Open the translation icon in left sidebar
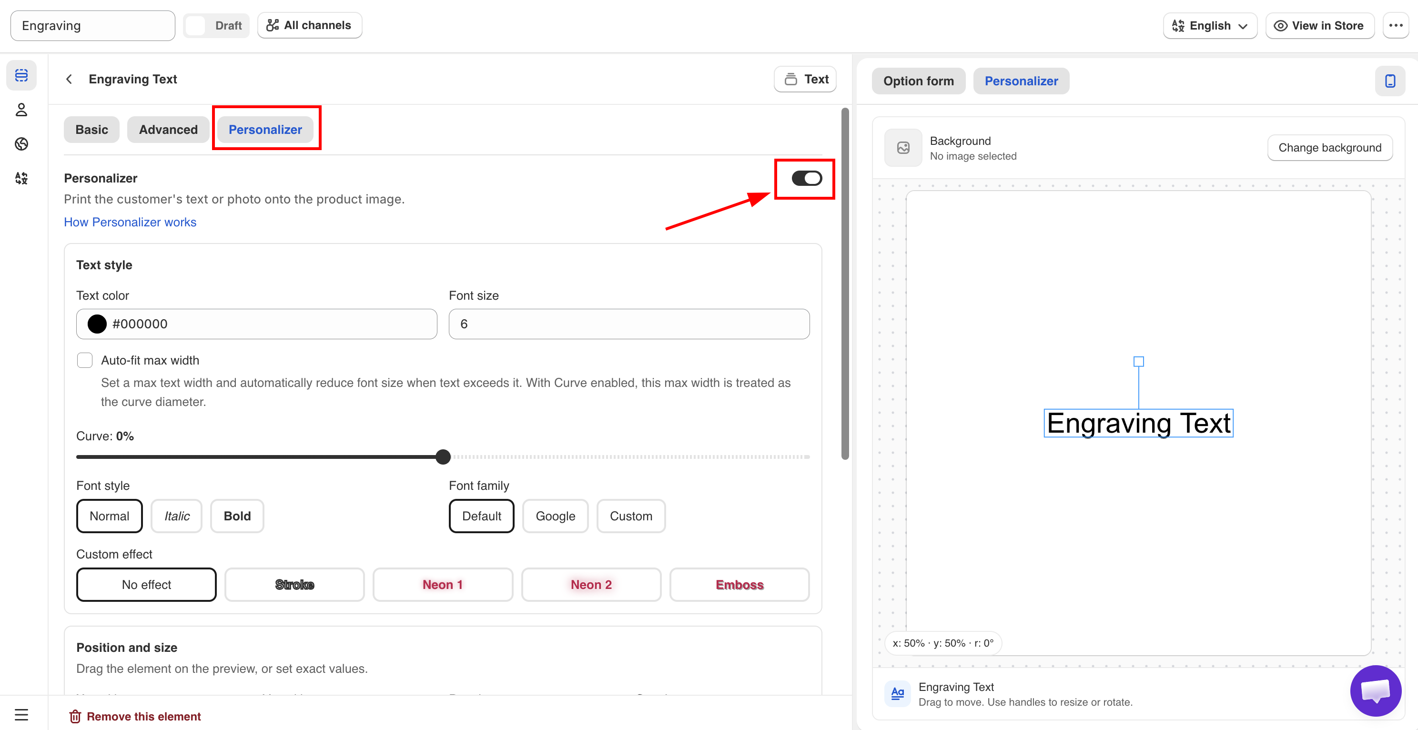This screenshot has width=1418, height=730. coord(21,178)
